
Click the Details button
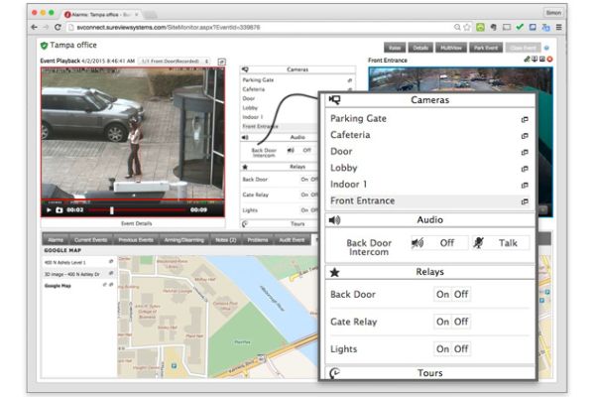(x=420, y=48)
